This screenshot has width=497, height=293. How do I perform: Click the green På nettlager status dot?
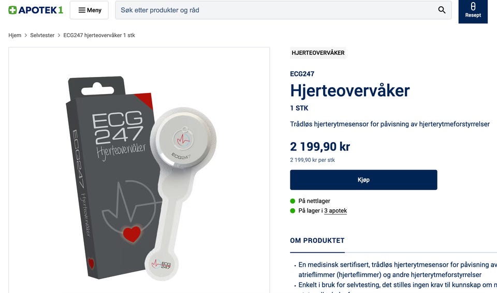(x=293, y=201)
